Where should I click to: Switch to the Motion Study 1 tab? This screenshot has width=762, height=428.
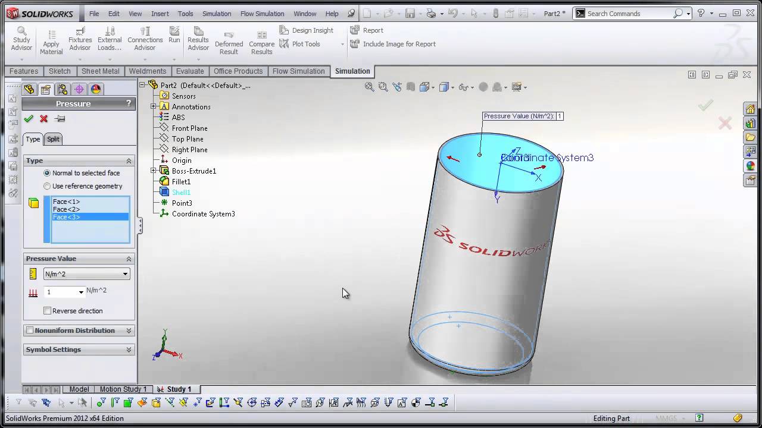pyautogui.click(x=123, y=389)
